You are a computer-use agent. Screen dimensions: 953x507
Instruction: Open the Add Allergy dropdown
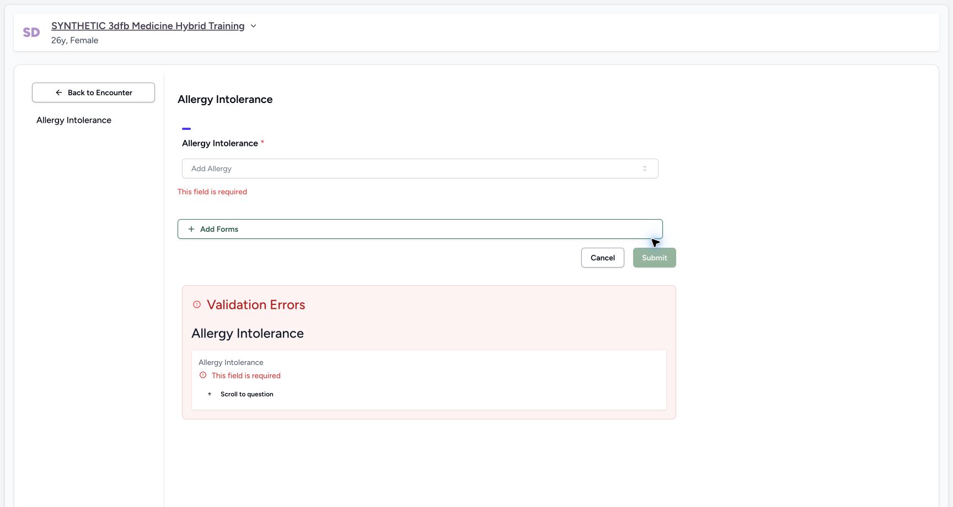click(x=420, y=168)
